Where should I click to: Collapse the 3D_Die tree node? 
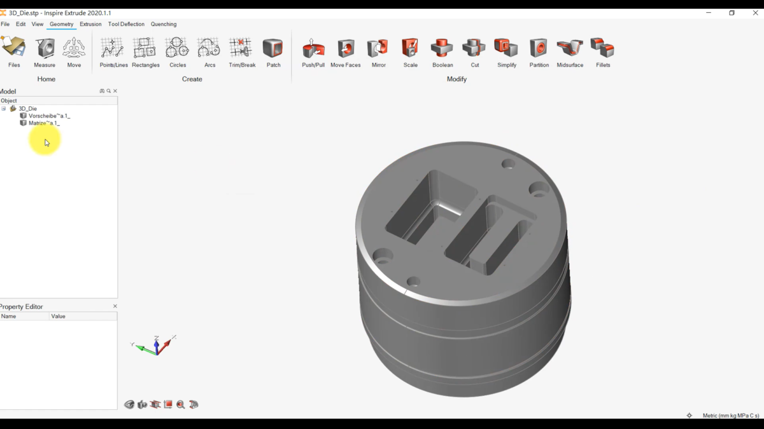click(4, 109)
